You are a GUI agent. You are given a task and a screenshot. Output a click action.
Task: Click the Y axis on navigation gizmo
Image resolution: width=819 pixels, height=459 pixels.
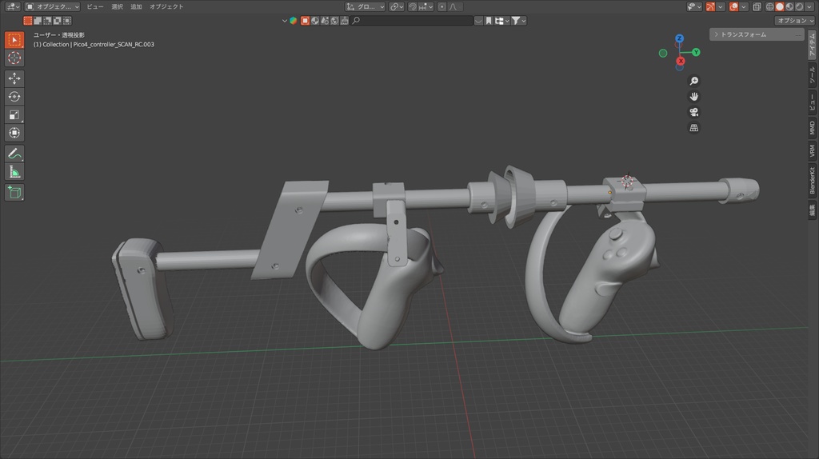tap(696, 52)
